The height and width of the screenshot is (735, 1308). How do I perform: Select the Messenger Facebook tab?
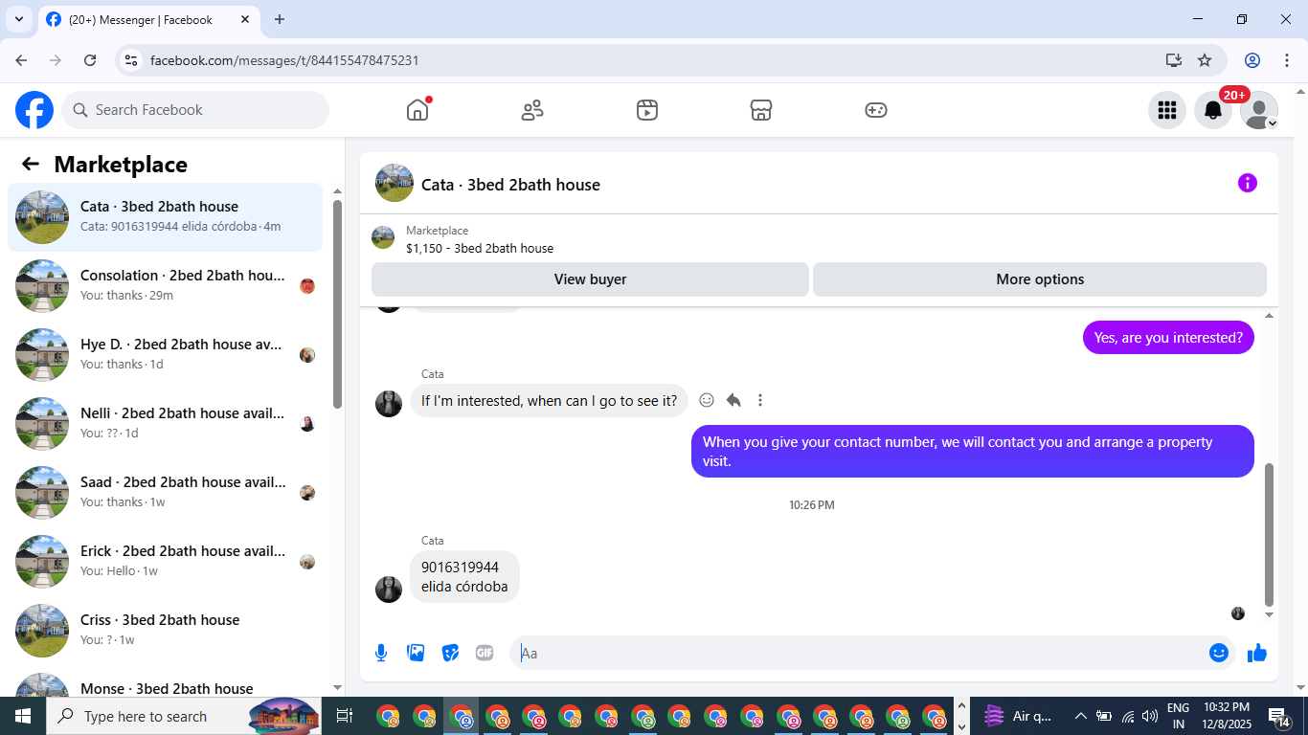click(x=149, y=19)
